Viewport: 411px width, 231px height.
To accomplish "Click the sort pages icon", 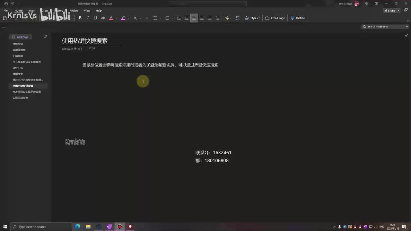I will click(x=46, y=37).
